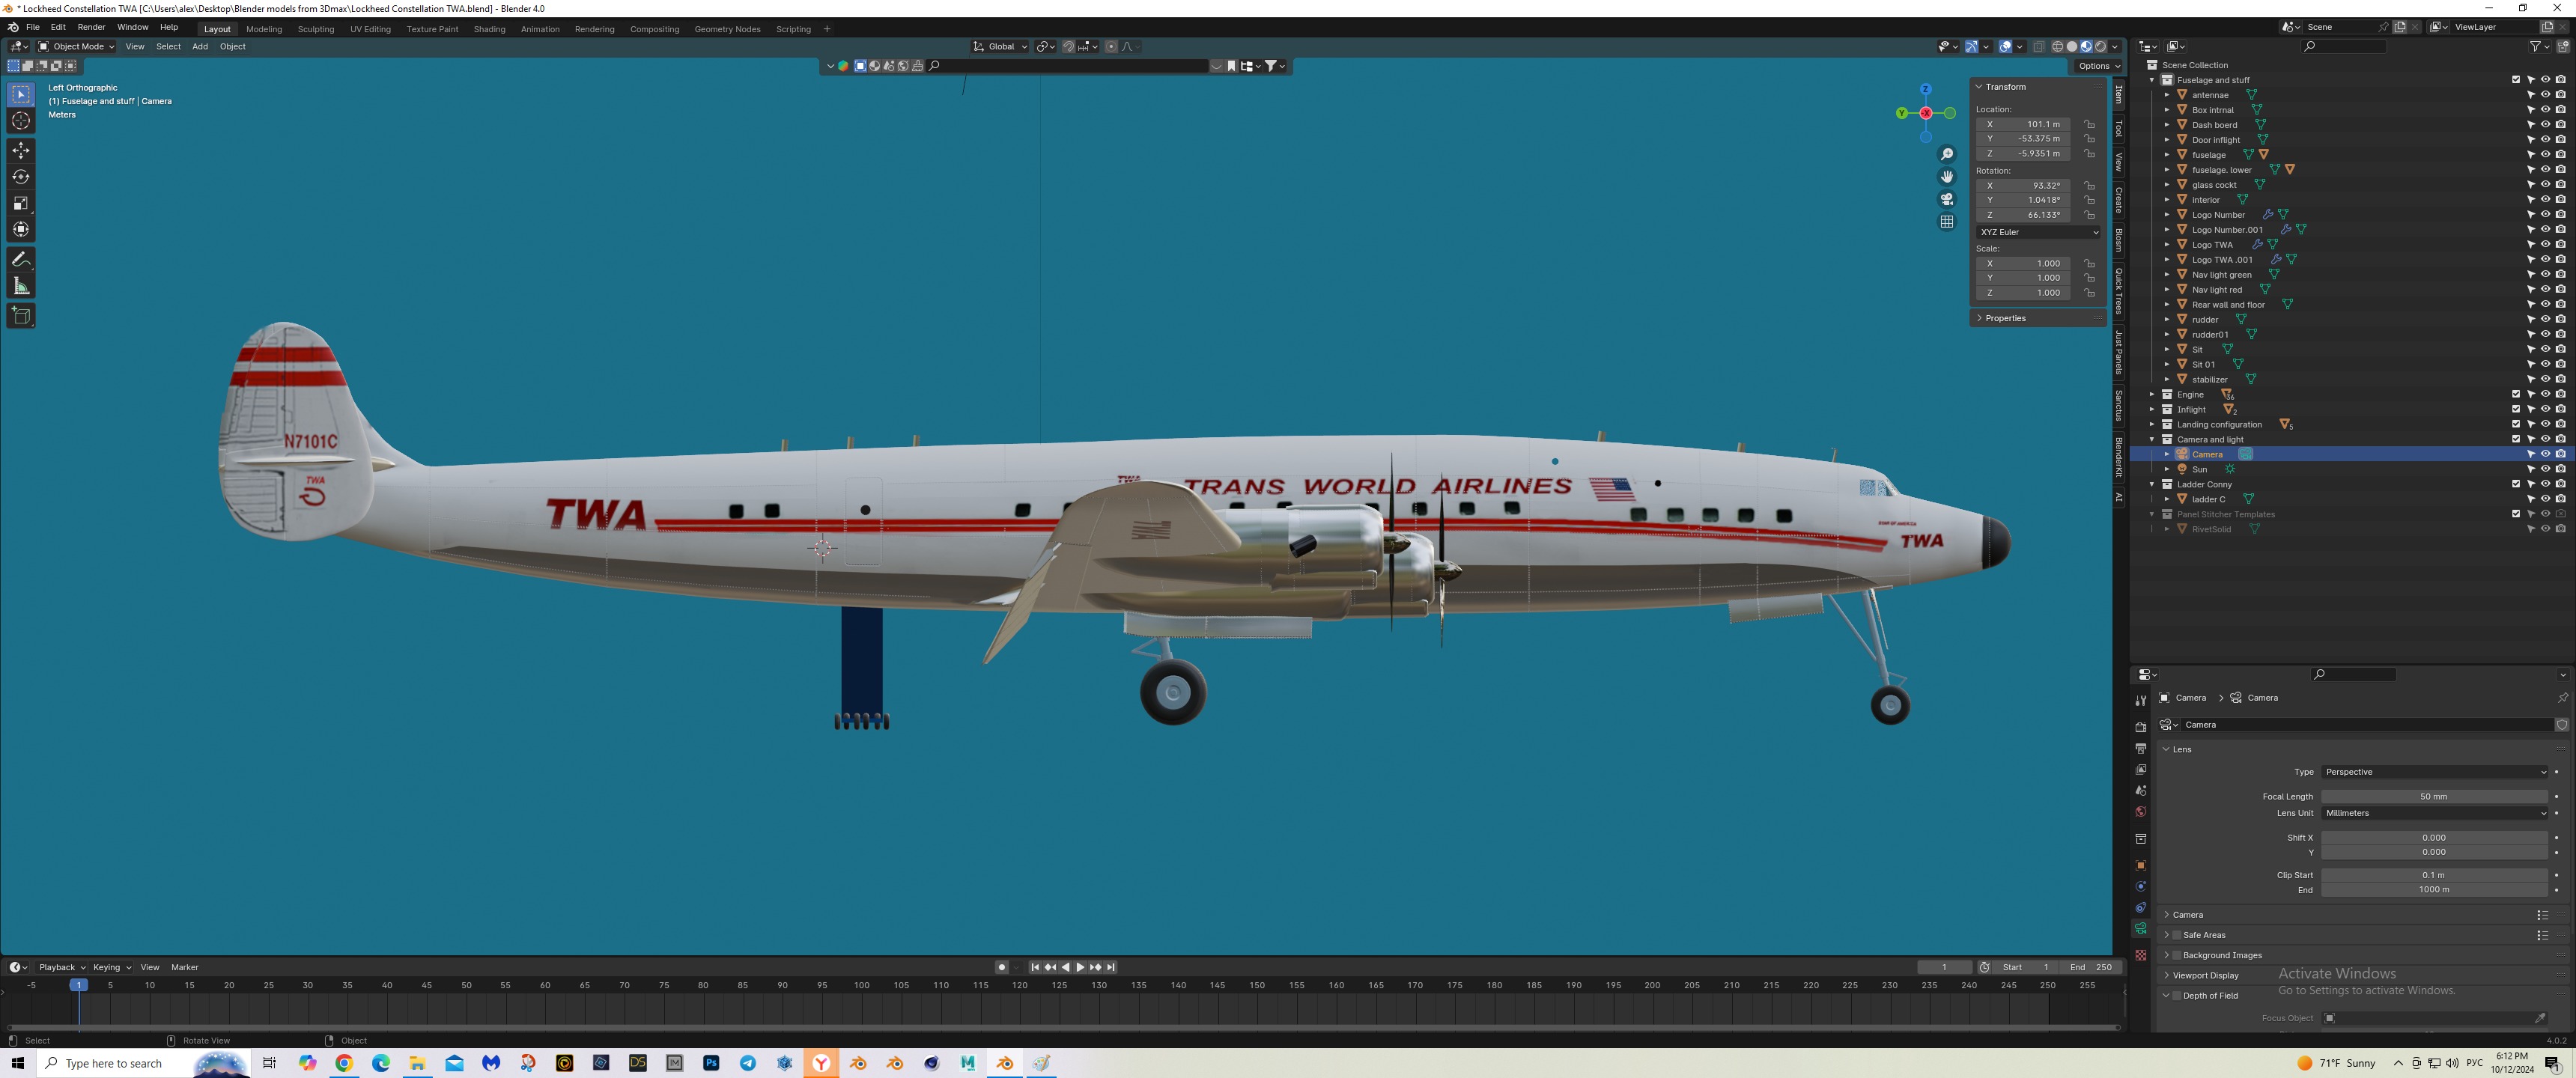This screenshot has width=2576, height=1078.
Task: Open Add menu in viewport header
Action: tap(200, 46)
